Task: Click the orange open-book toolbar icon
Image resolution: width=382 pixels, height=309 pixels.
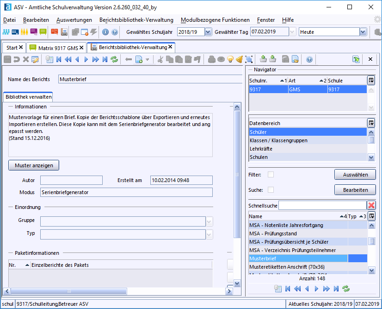Action: [x=55, y=32]
